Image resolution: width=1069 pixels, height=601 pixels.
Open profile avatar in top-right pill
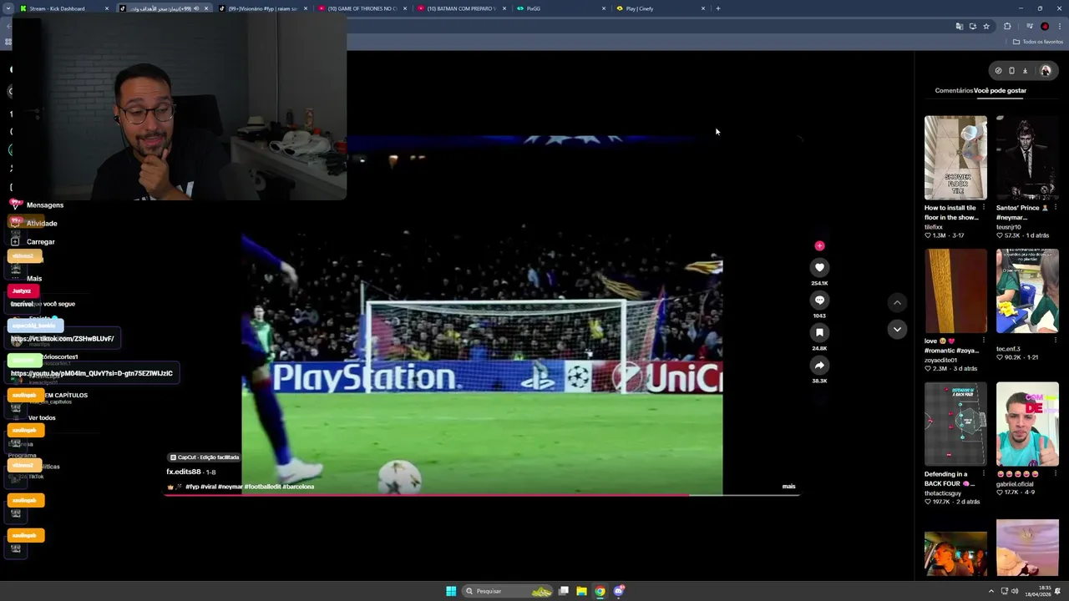1045,71
